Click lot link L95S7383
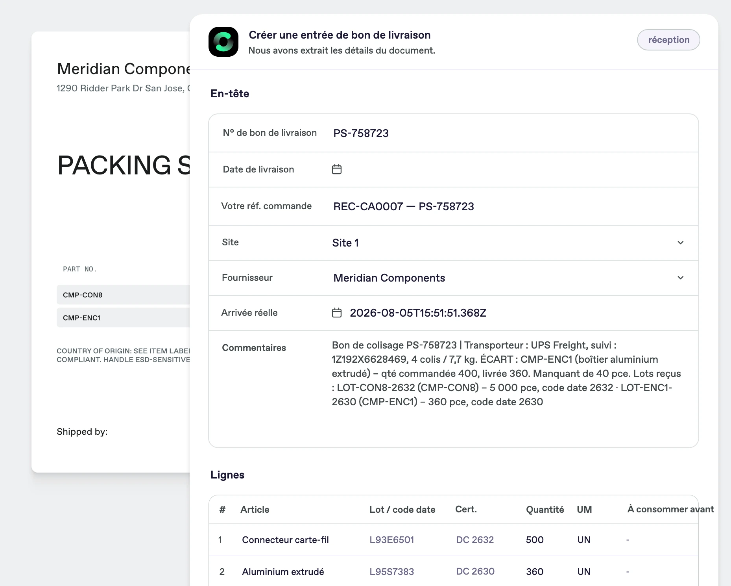Screen dimensions: 731x586 click(x=392, y=571)
